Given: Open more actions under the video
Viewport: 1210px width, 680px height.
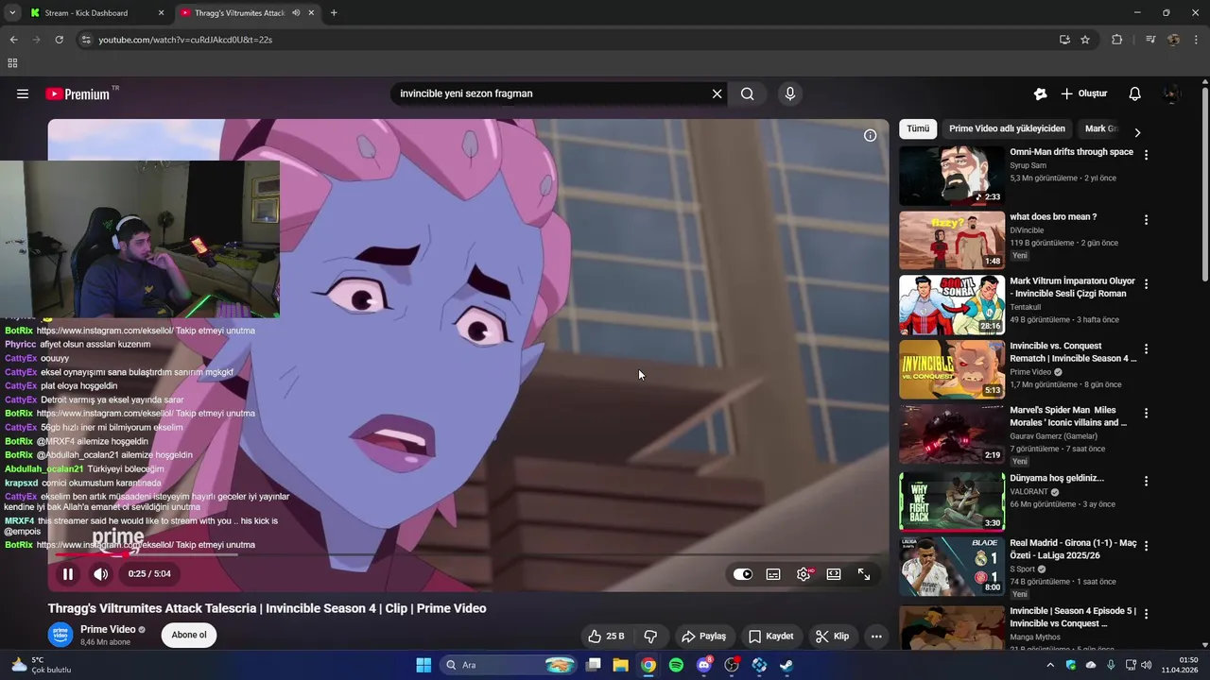Looking at the screenshot, I should (876, 636).
